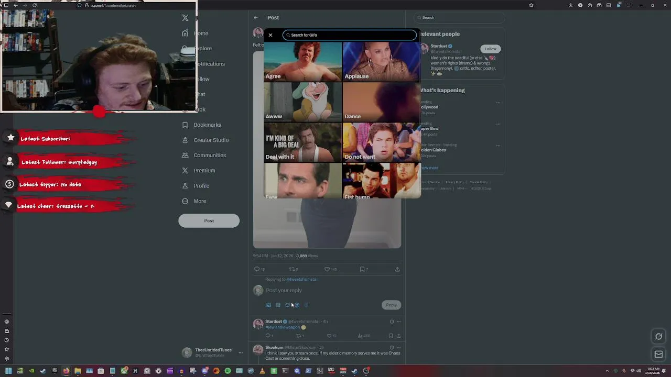Open the #jewishbioweapon hashtag link
This screenshot has height=377, width=671.
tap(283, 327)
